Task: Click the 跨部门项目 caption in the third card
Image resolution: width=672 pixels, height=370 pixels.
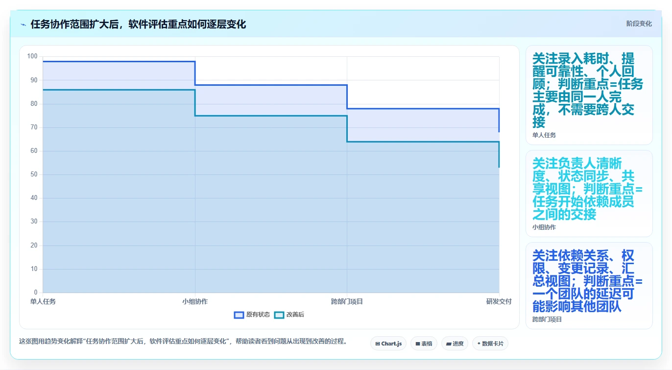Action: [x=547, y=319]
